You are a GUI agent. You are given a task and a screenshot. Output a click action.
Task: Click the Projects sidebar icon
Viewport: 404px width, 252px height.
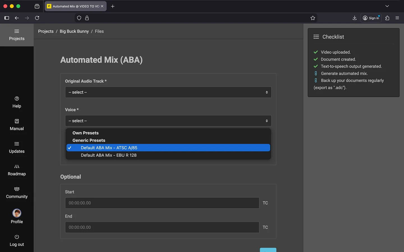(17, 31)
